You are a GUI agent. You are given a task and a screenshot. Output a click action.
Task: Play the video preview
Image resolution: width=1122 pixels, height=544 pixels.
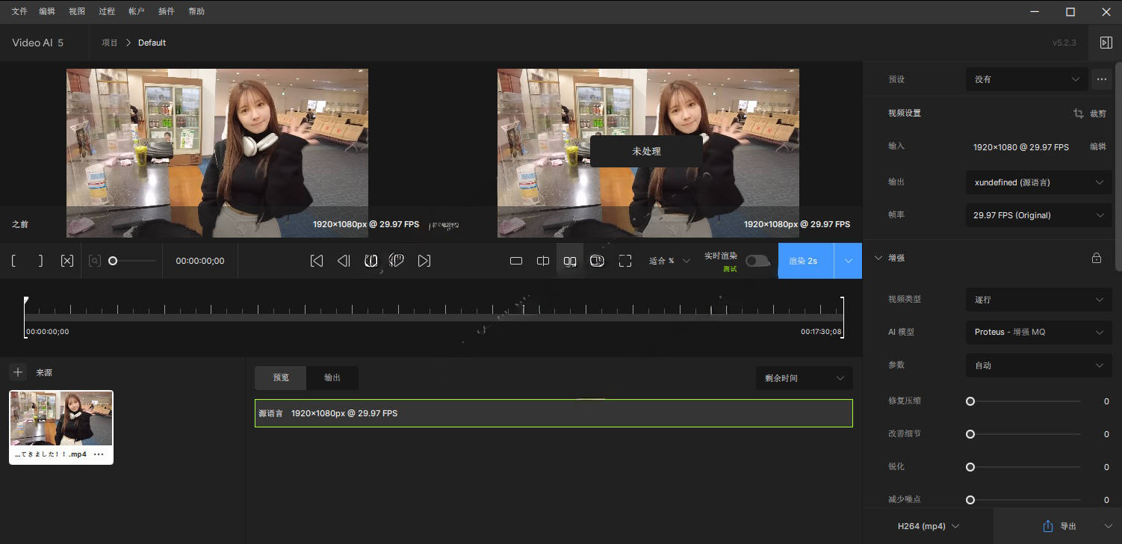371,261
